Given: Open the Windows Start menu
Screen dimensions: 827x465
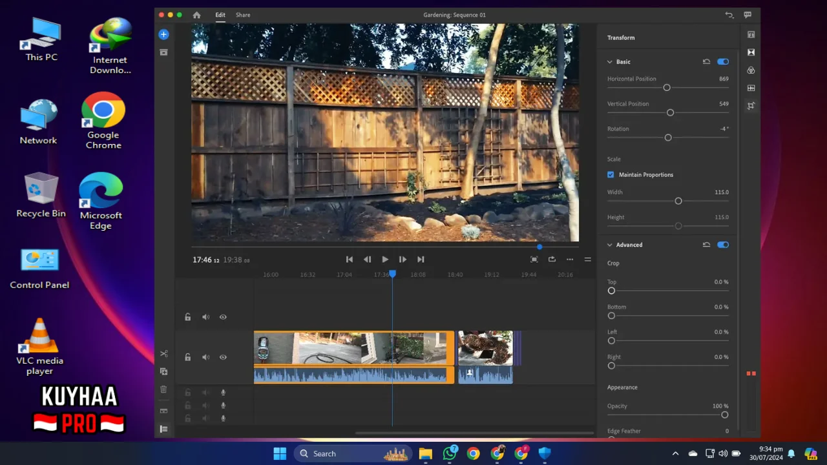Looking at the screenshot, I should [280, 453].
